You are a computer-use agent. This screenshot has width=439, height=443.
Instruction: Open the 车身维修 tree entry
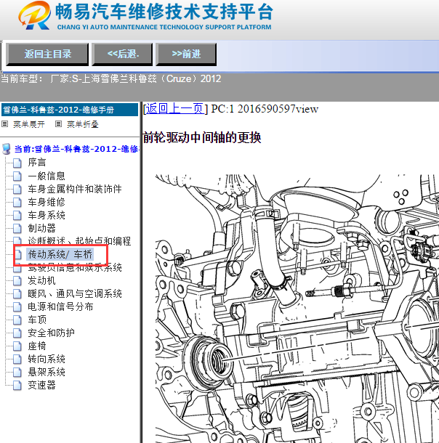[47, 202]
